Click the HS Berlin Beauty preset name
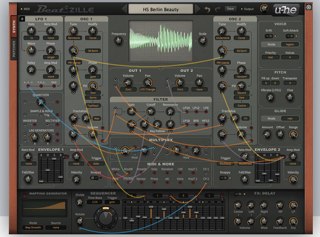This screenshot has width=320, height=237. point(161,9)
